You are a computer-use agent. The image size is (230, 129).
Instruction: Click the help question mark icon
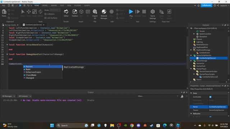point(215,5)
